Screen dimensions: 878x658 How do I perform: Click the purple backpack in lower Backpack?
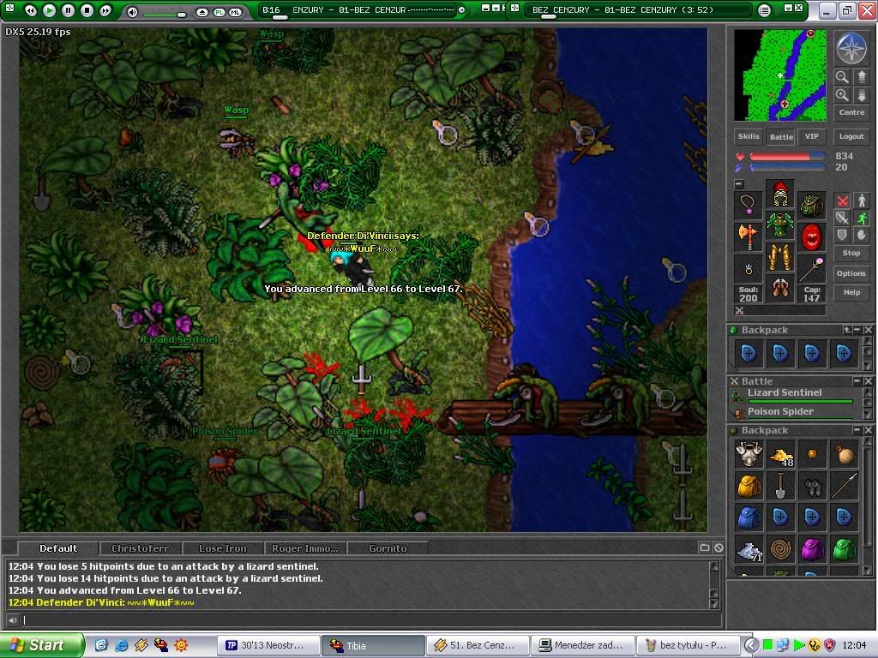[812, 549]
